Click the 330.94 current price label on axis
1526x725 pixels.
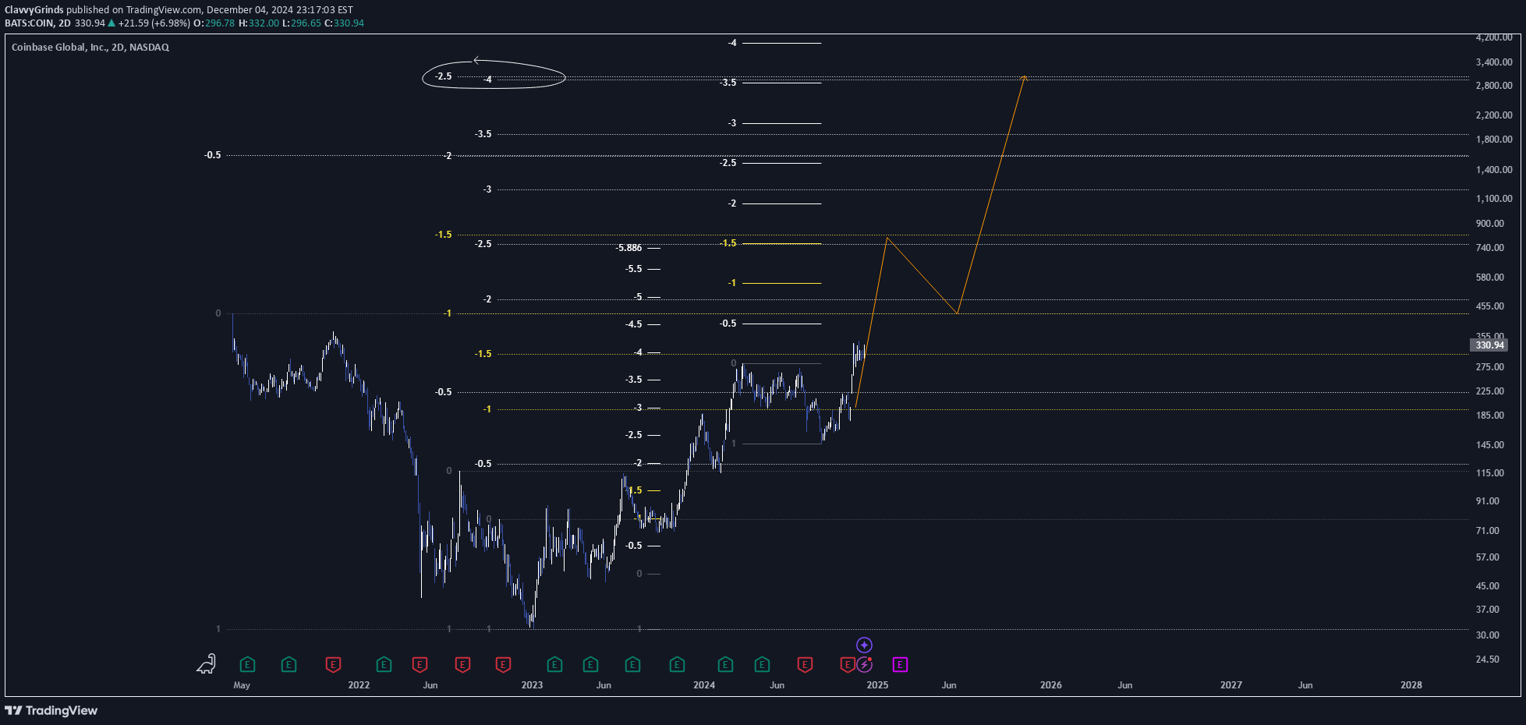point(1489,345)
